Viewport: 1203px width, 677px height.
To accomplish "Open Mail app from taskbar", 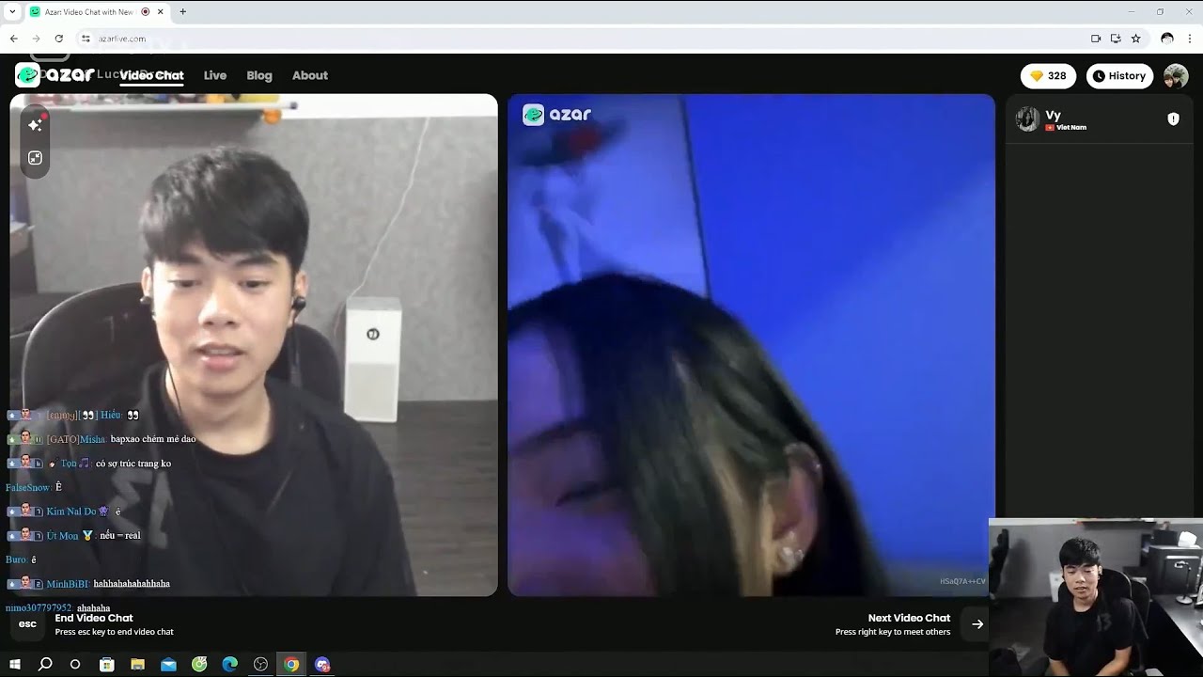I will (x=168, y=665).
